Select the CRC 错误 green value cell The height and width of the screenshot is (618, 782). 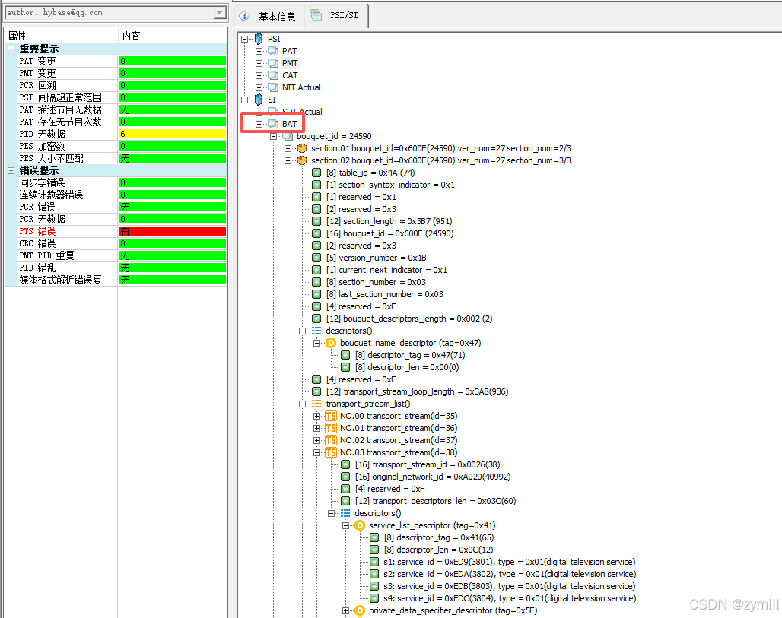point(173,243)
